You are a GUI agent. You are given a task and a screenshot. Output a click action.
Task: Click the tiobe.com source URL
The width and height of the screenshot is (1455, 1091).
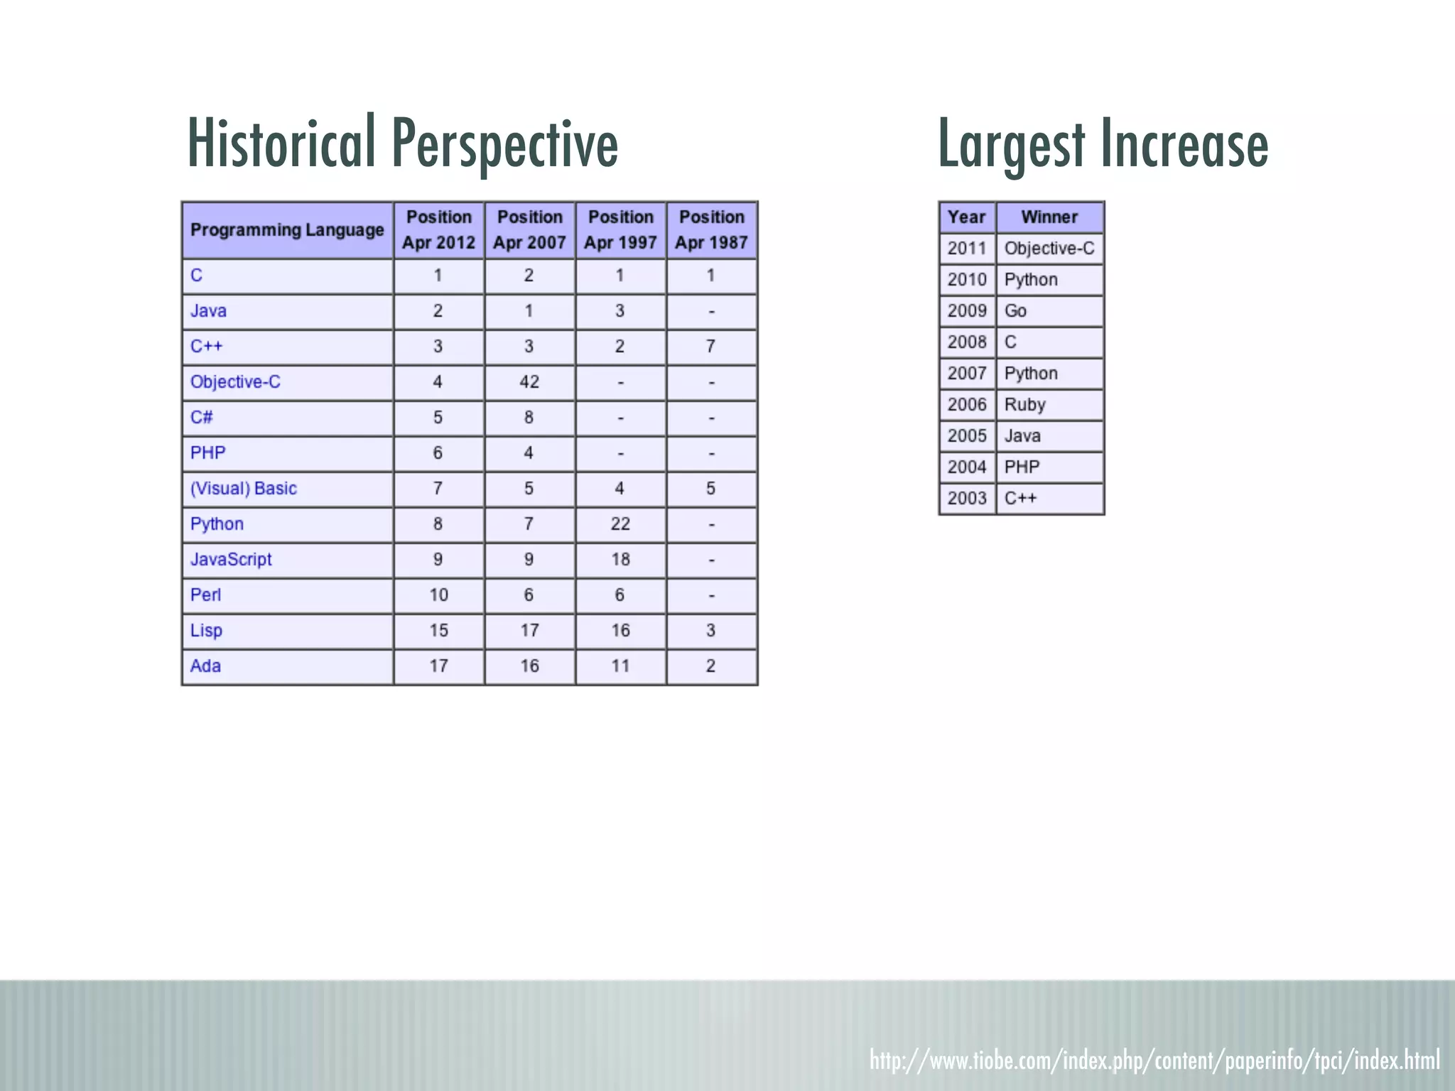1154,1060
